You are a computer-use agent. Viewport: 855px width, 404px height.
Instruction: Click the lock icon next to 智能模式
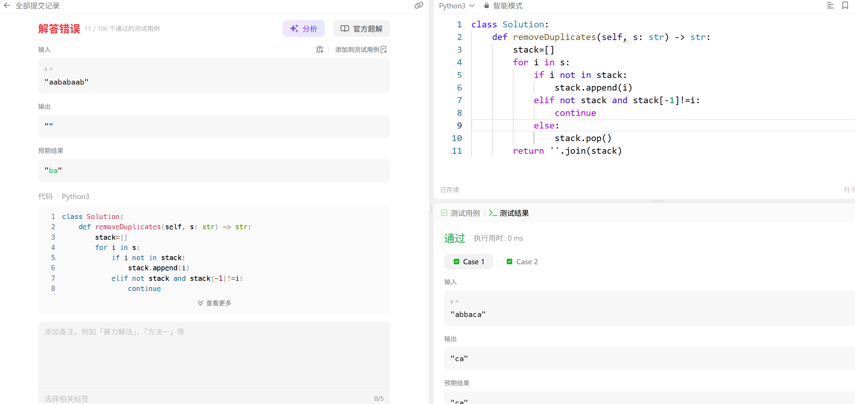pos(487,6)
